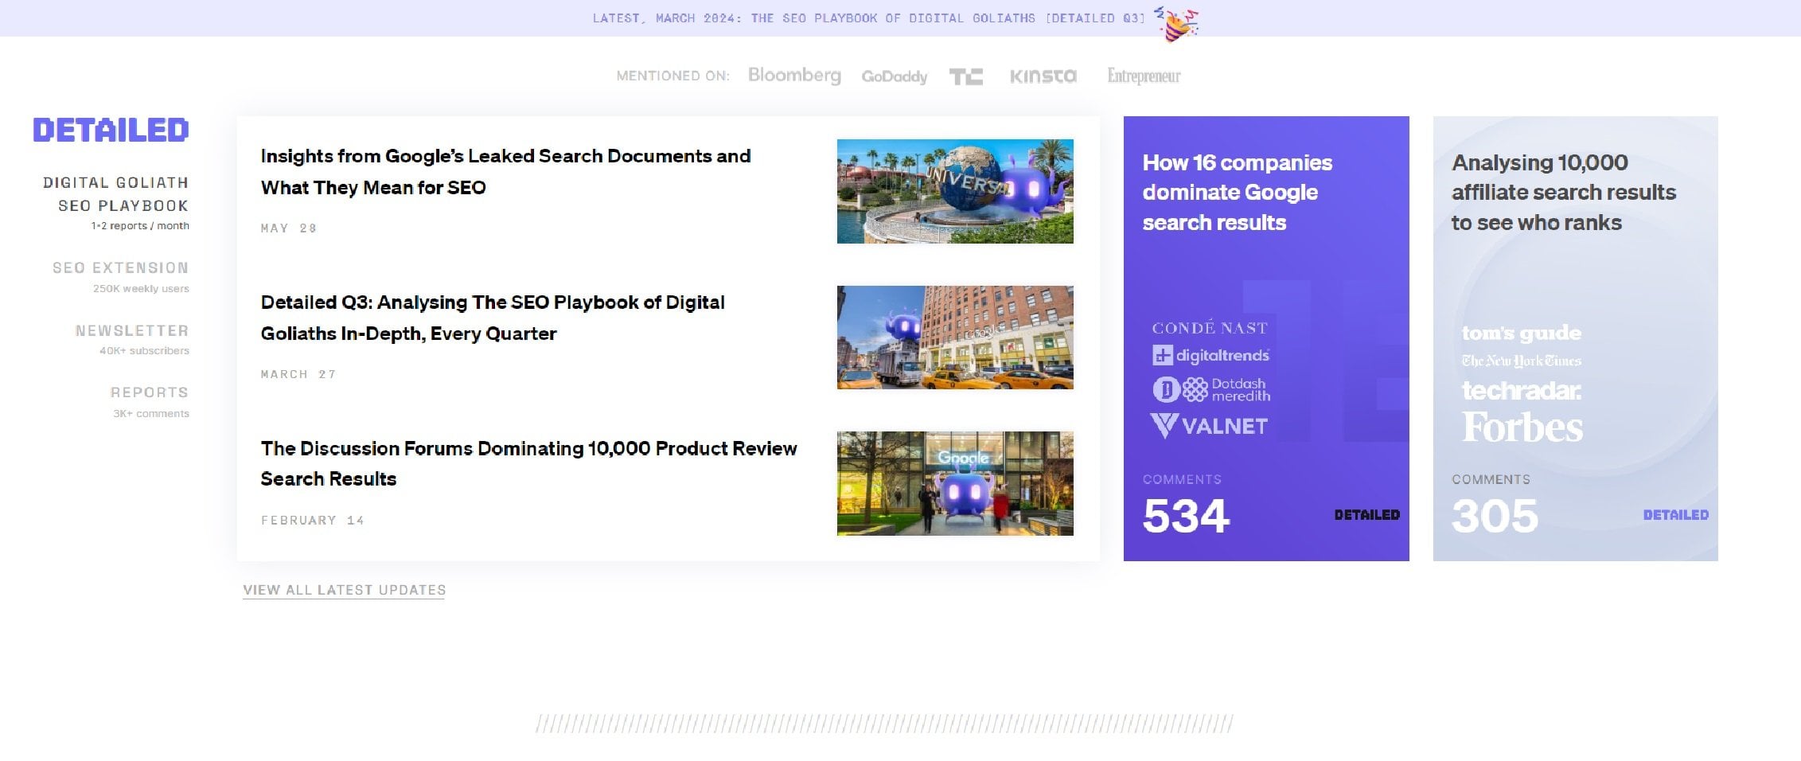This screenshot has width=1801, height=761.
Task: Open the SEO Extension menu item
Action: (121, 268)
